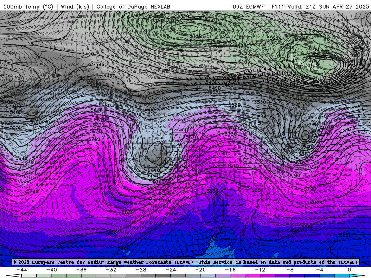Click the 'F111 Valid: 21Z SUN APR 27 2025' text

pos(320,6)
